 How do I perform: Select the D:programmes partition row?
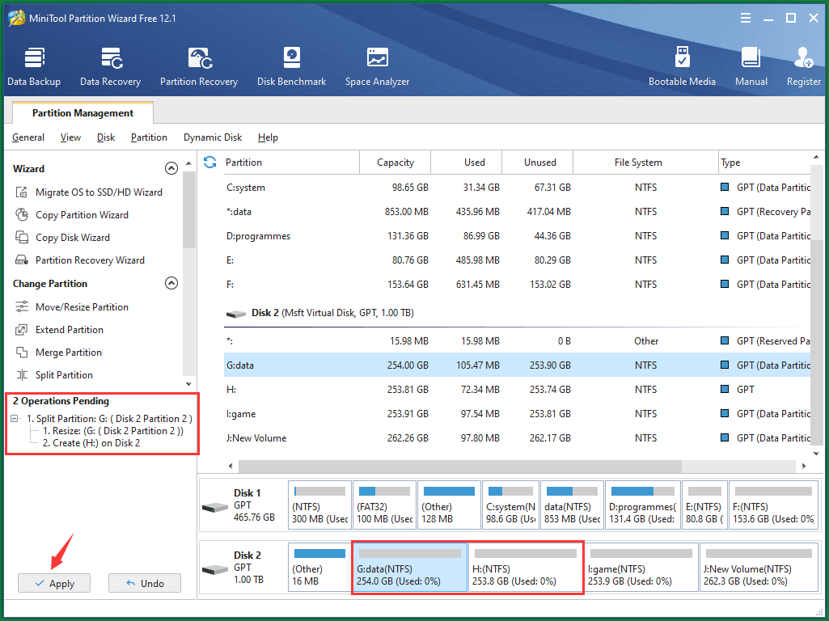[517, 236]
